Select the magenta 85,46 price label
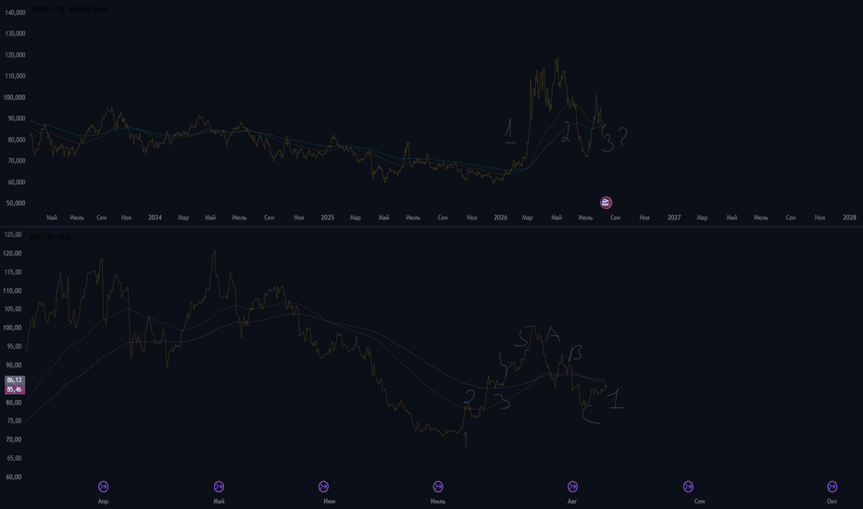This screenshot has width=863, height=509. 14,390
